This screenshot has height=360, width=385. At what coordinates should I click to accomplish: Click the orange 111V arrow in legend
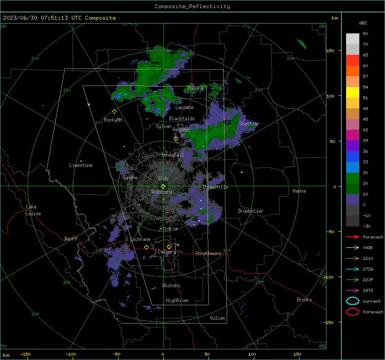click(x=352, y=258)
